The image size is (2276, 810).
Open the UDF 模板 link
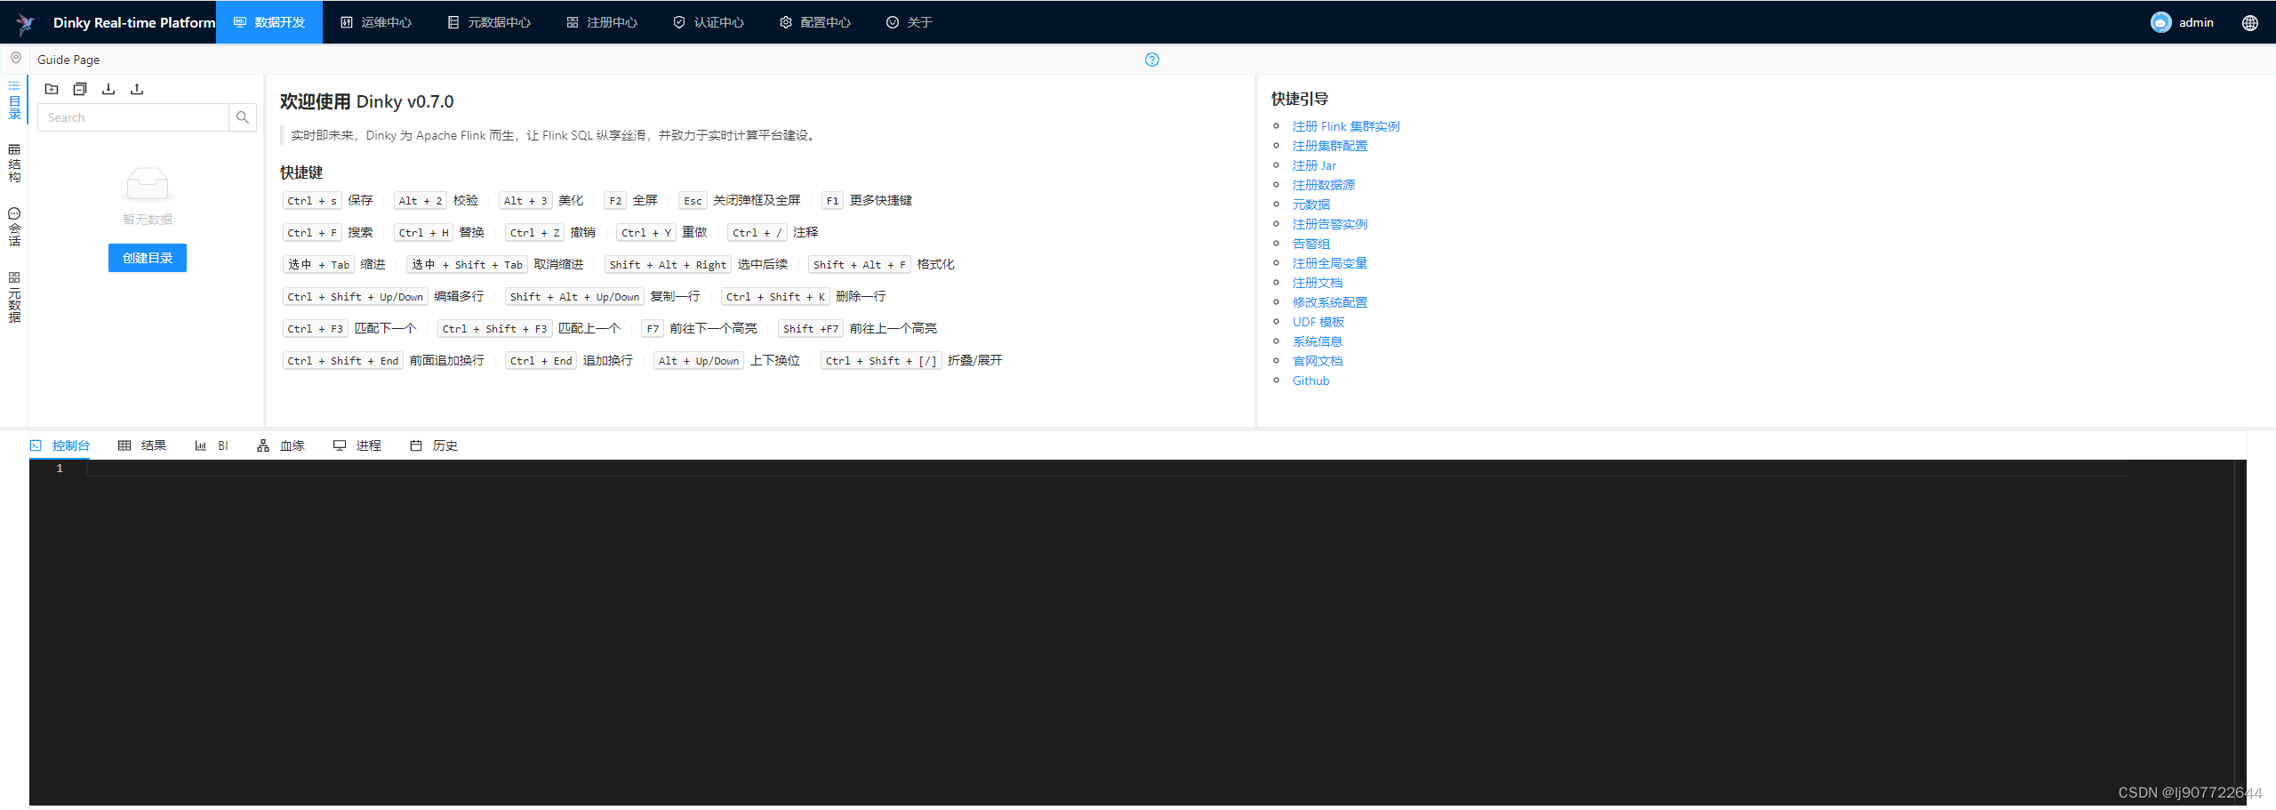tap(1318, 322)
